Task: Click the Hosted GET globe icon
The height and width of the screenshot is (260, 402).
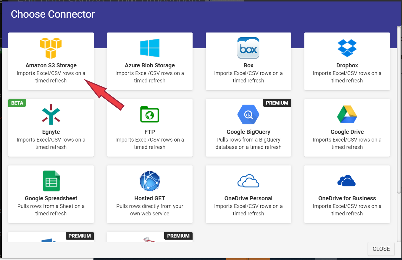Action: click(x=150, y=181)
